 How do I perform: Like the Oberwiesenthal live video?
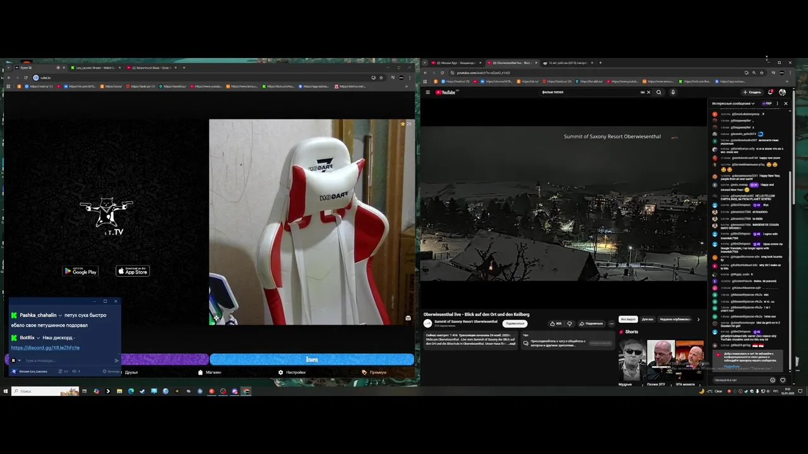[555, 323]
